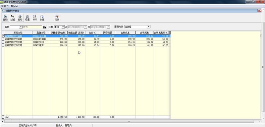Sort by the 库房名称 column header
Viewport: 265px width, 127px height.
[18, 32]
